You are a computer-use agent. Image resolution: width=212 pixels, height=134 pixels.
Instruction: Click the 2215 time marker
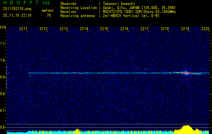tap(104, 29)
